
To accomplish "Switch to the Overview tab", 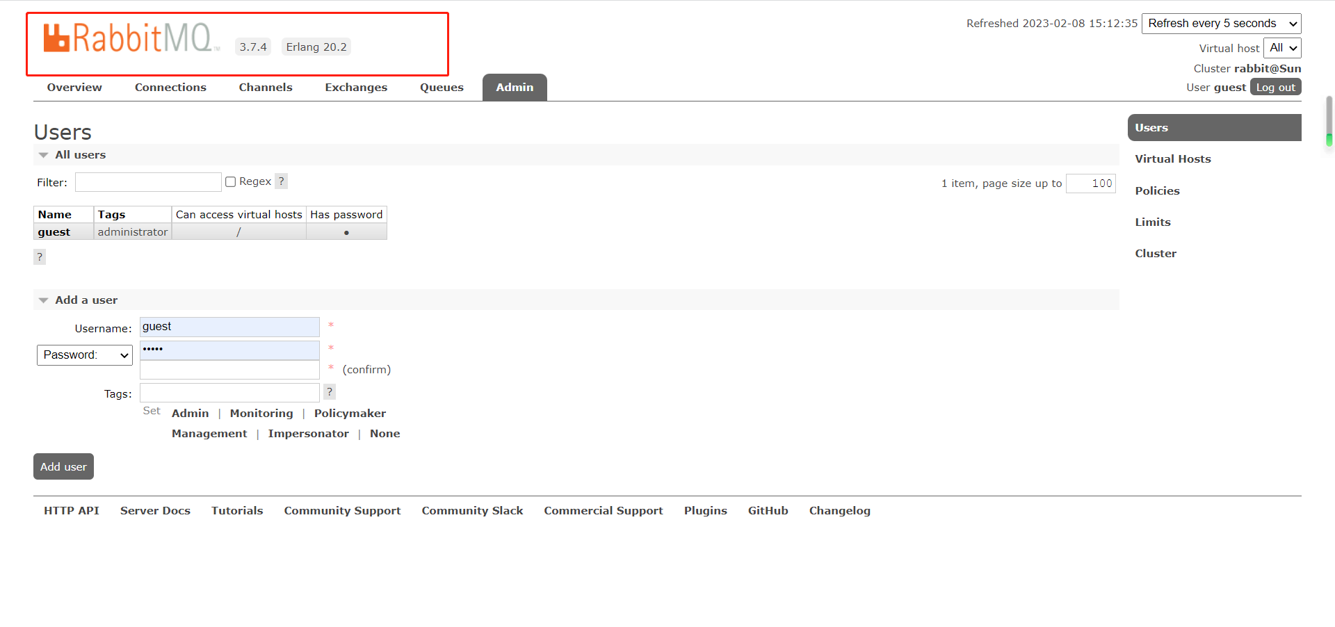I will pyautogui.click(x=74, y=88).
